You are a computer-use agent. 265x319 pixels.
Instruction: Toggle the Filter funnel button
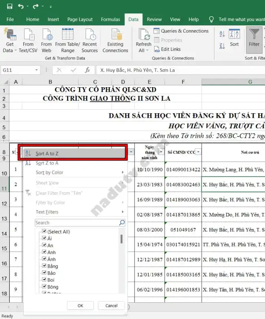click(254, 40)
